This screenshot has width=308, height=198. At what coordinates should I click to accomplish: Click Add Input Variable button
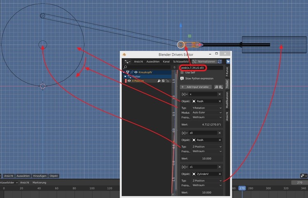[x=196, y=87]
